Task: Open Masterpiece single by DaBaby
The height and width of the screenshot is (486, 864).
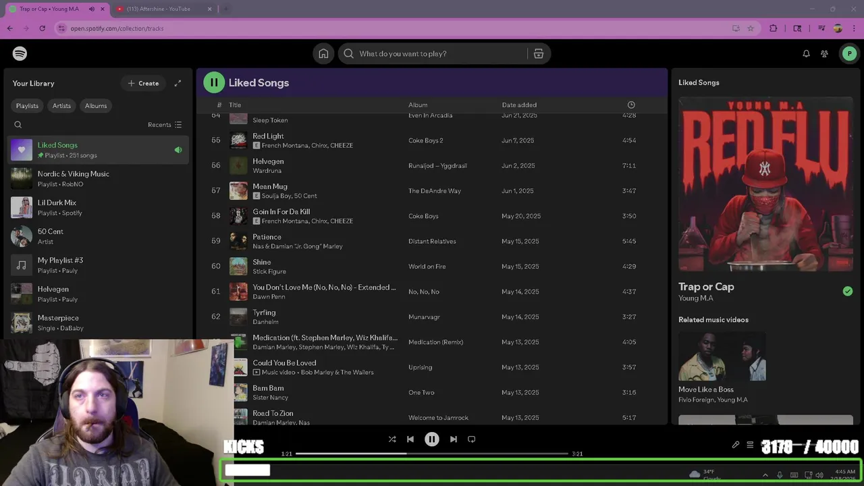Action: click(99, 323)
